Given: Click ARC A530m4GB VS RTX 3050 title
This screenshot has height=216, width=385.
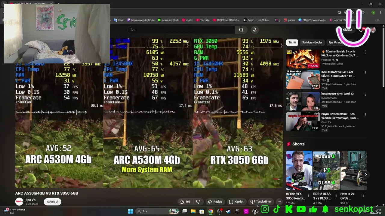Looking at the screenshot, I should pos(47,193).
